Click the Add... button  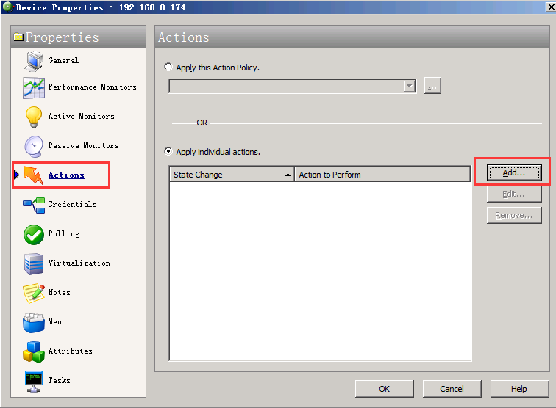(513, 172)
